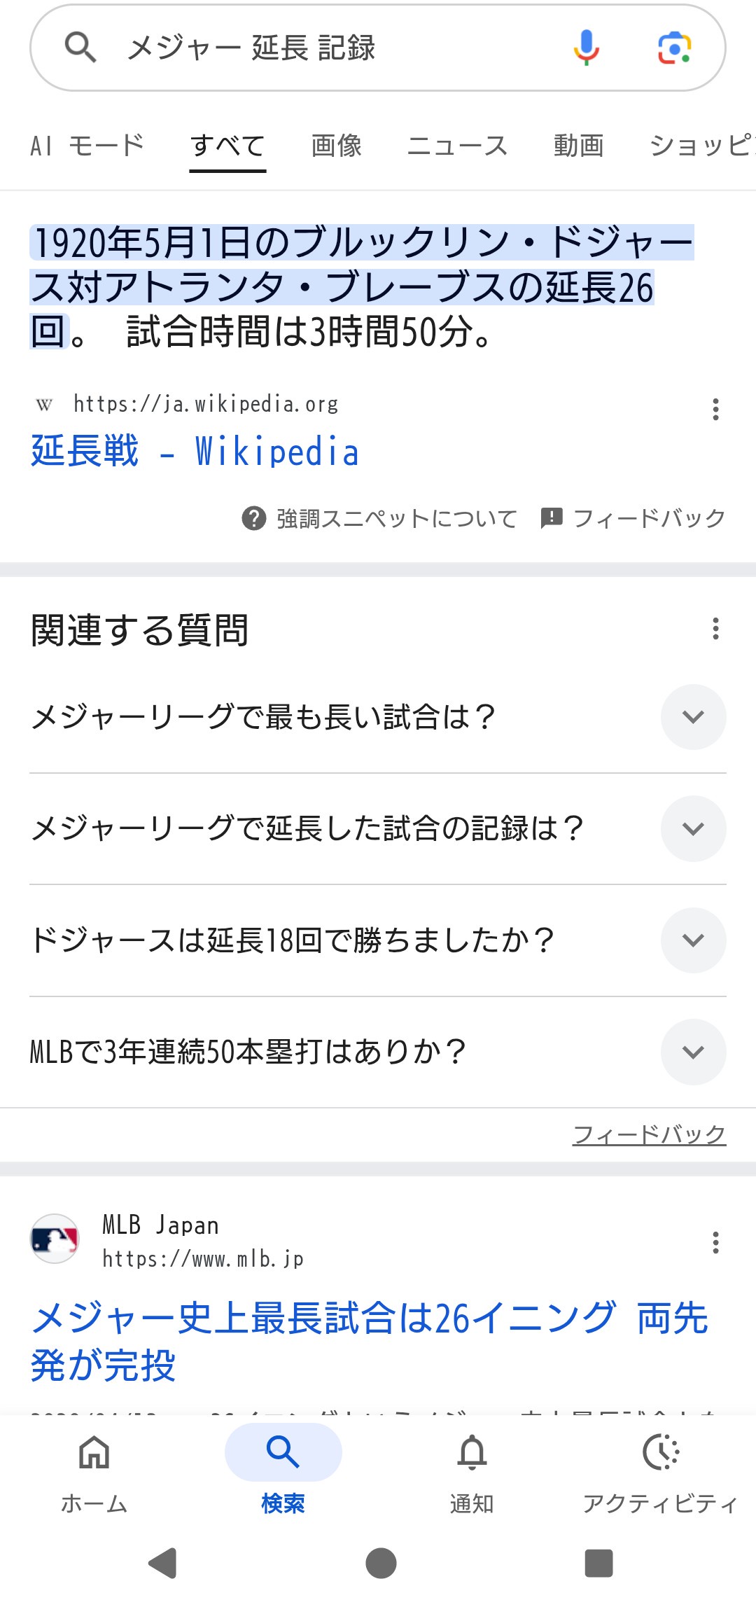The width and height of the screenshot is (756, 1607).
Task: Expand question メジャーリーグで延長した試合の記録は？
Action: [x=693, y=829]
